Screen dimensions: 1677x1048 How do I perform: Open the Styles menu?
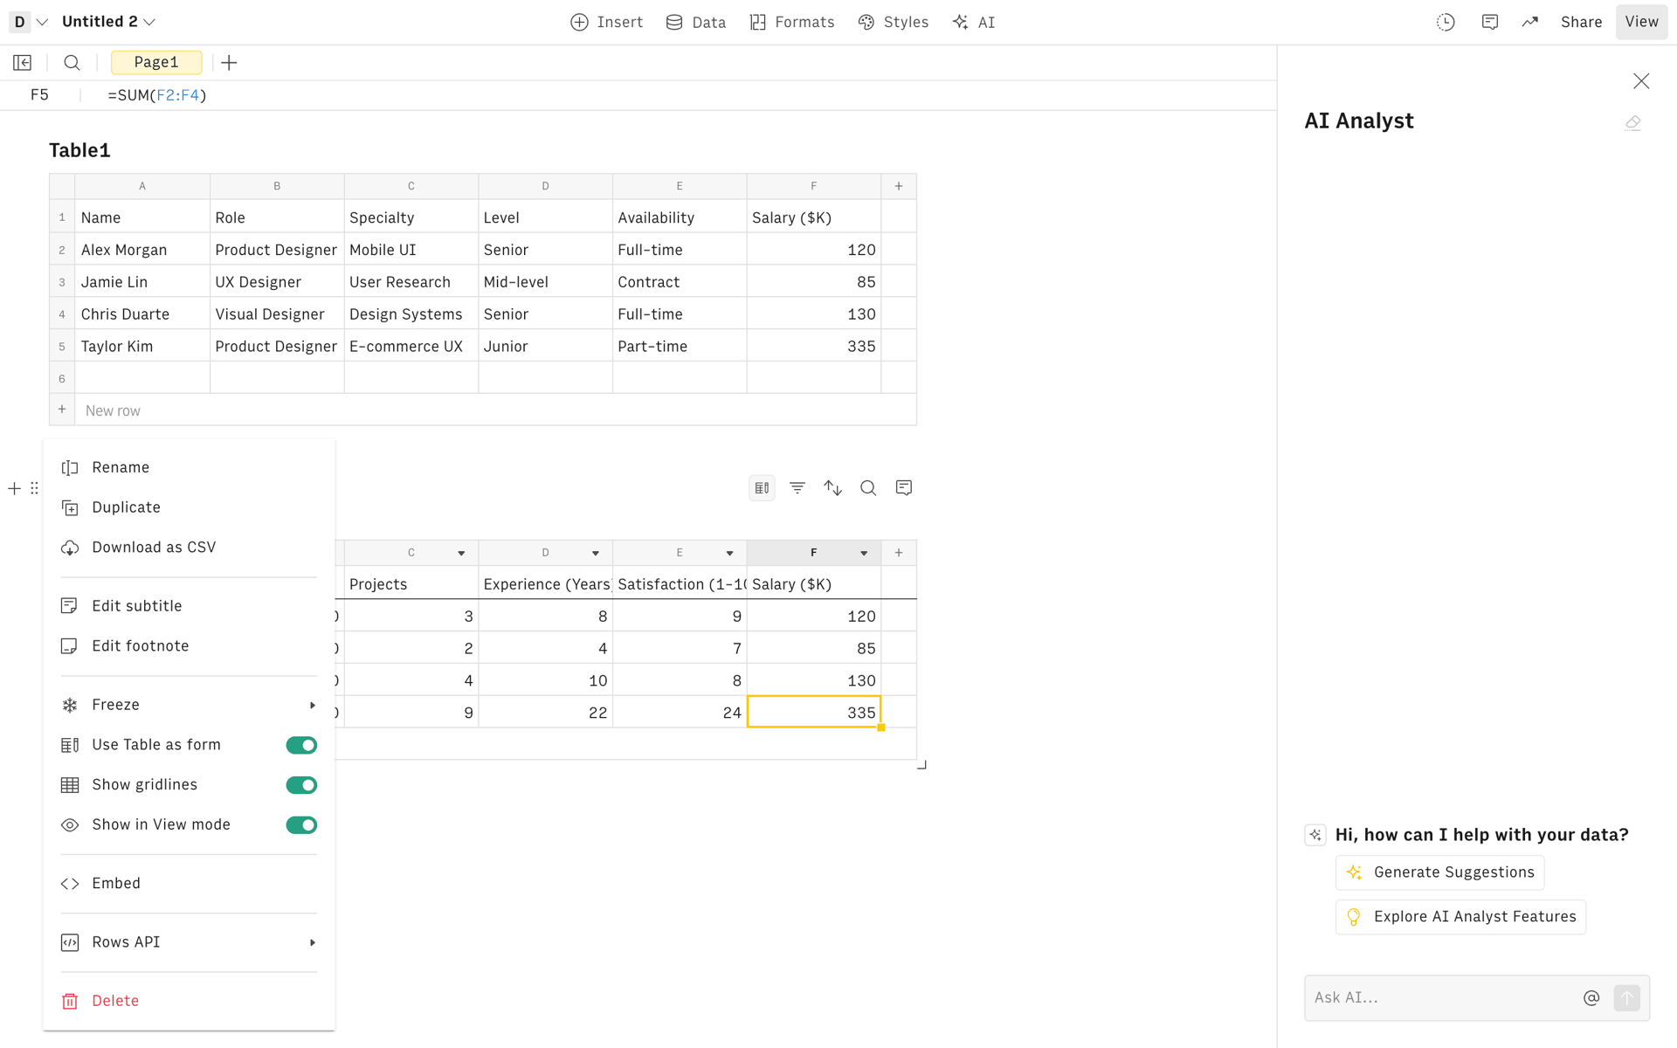coord(894,22)
